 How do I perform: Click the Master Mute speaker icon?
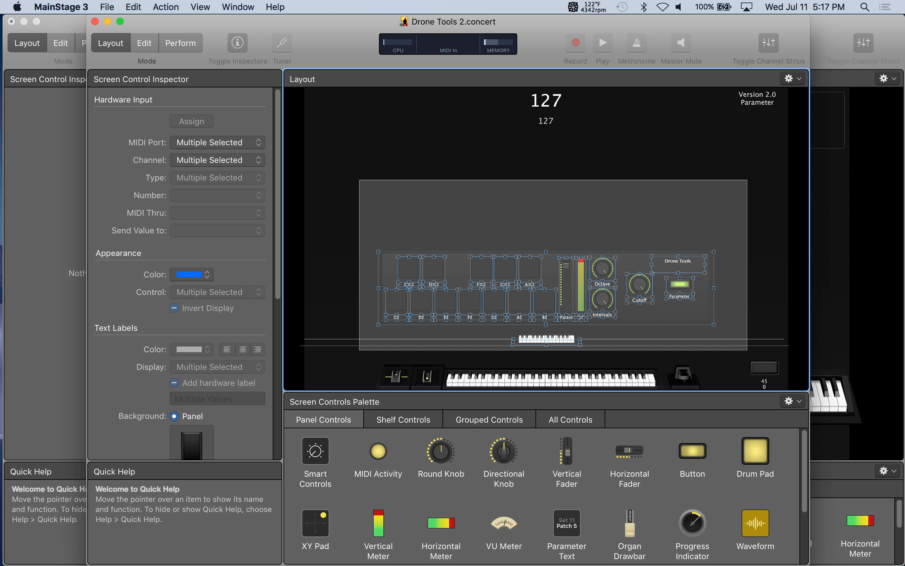(x=681, y=43)
